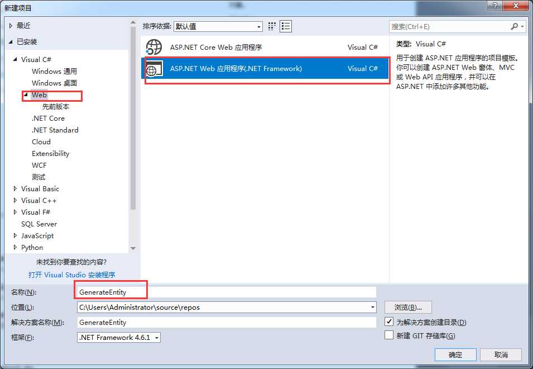Click 取消 button
This screenshot has height=369, width=533.
[501, 354]
